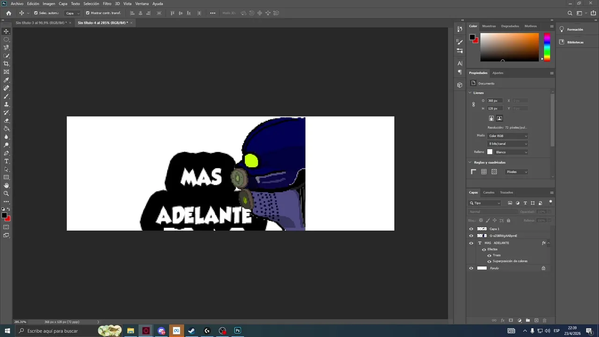
Task: Click the delete layer trash icon
Action: point(544,321)
